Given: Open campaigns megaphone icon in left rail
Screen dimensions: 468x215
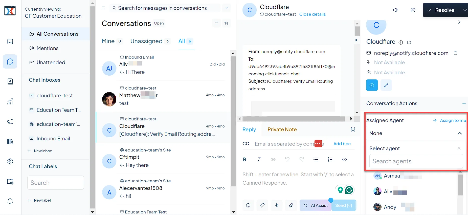Looking at the screenshot, I should coord(10,122).
